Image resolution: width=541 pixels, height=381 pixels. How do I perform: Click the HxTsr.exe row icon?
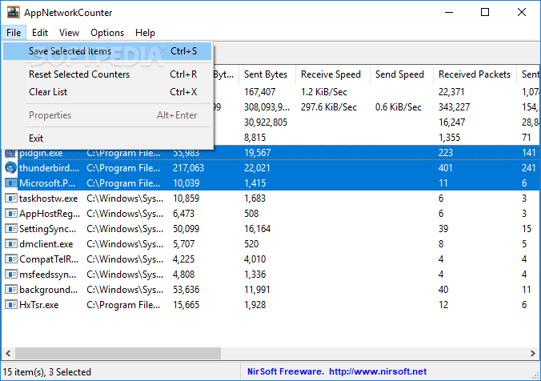tap(10, 304)
